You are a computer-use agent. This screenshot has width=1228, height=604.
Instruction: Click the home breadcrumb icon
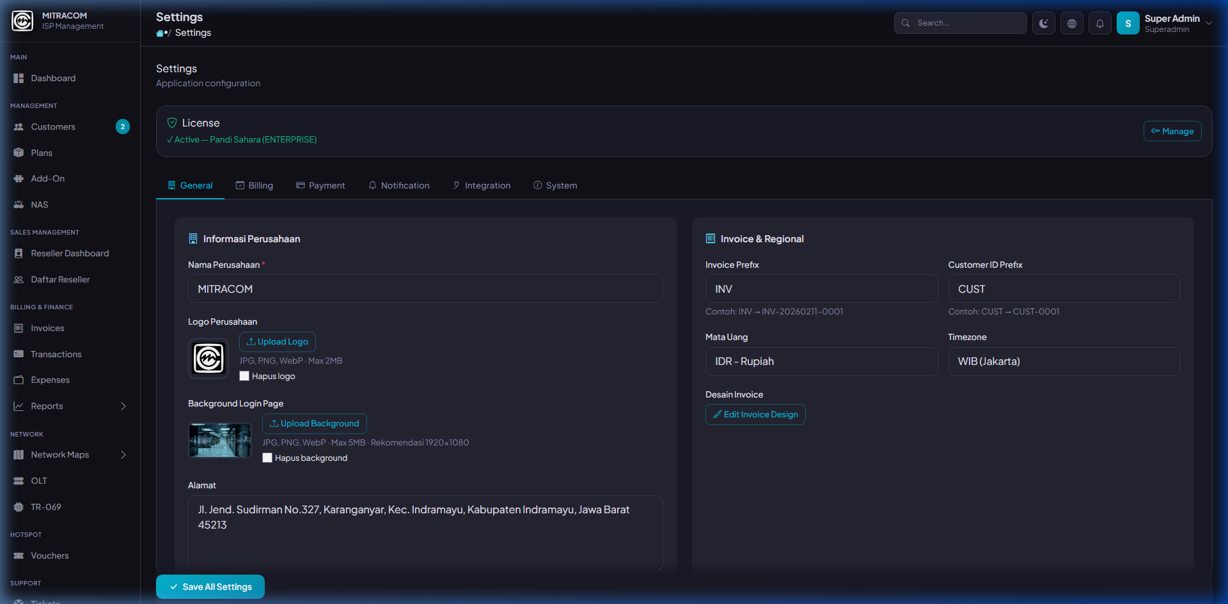(160, 33)
